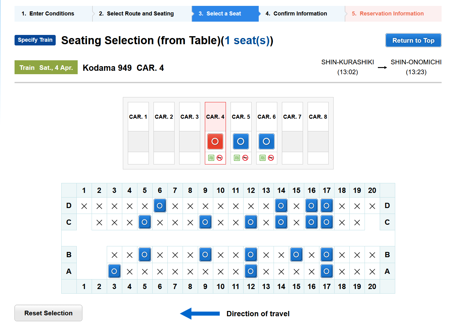Choose available seat 3A
Image resolution: width=454 pixels, height=332 pixels.
(x=114, y=271)
